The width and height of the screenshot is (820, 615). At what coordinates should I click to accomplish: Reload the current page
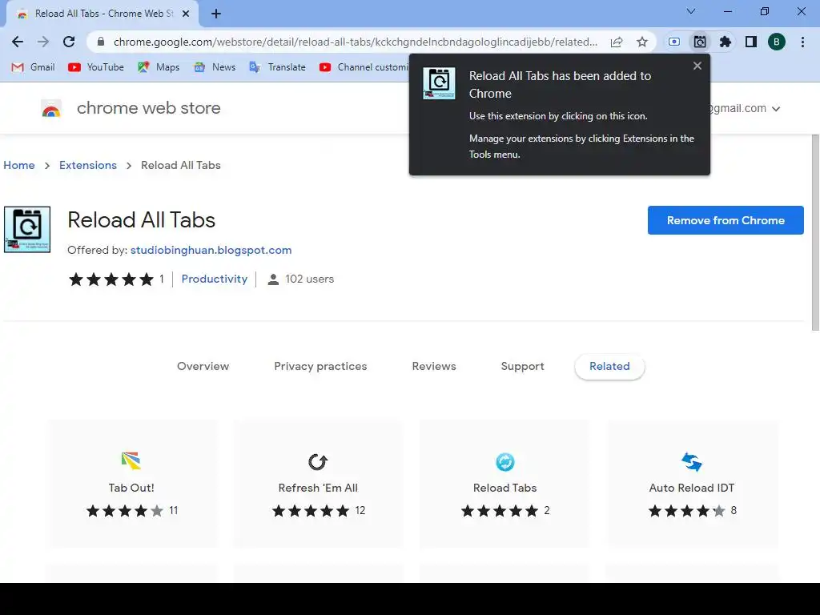69,42
